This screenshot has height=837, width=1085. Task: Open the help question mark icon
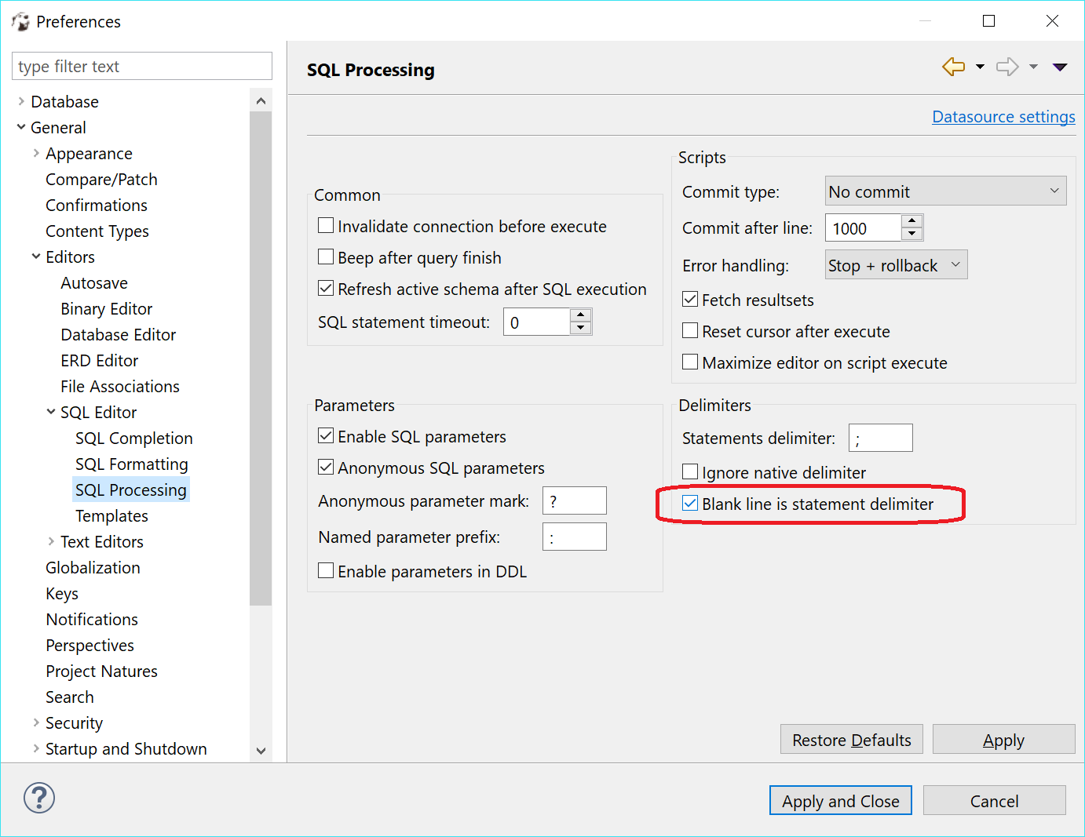pos(38,798)
